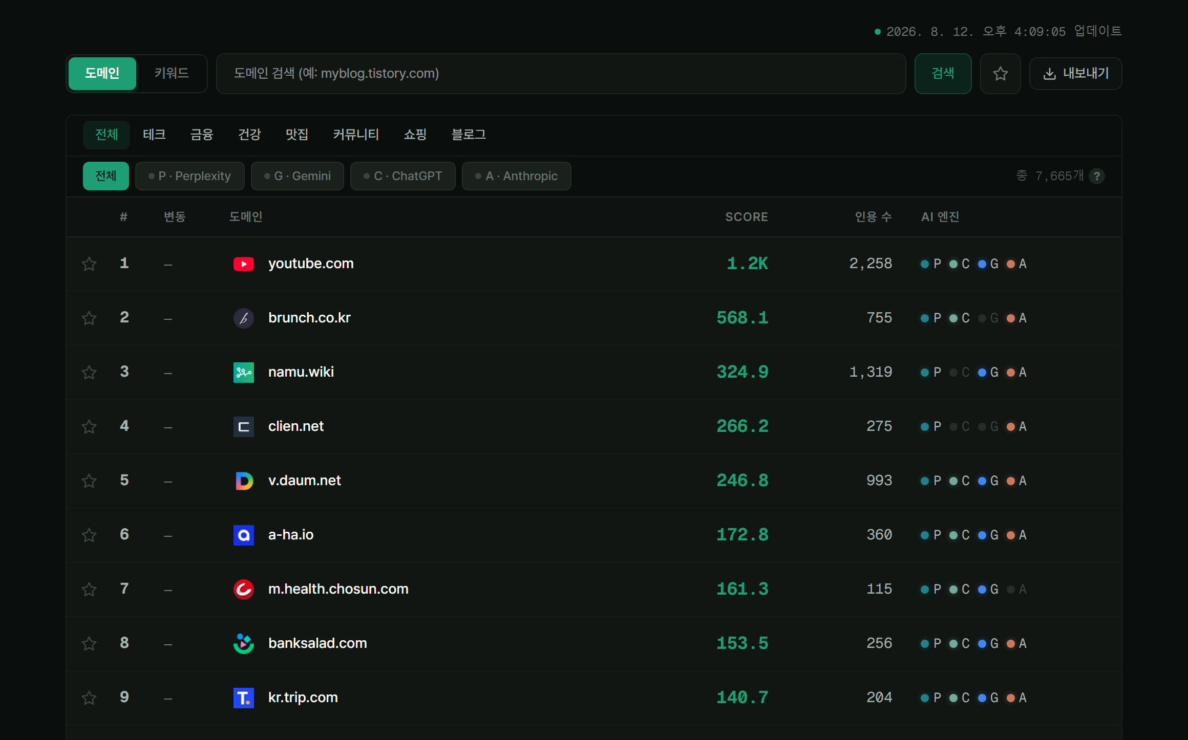
Task: Click the 1.2K score value
Action: tap(748, 264)
